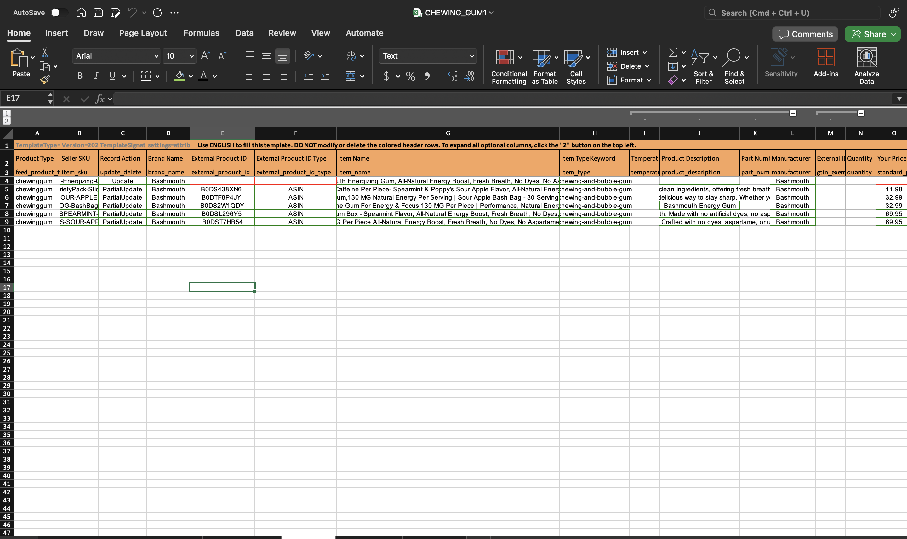
Task: Click the Decrease Indent icon
Action: pyautogui.click(x=308, y=76)
